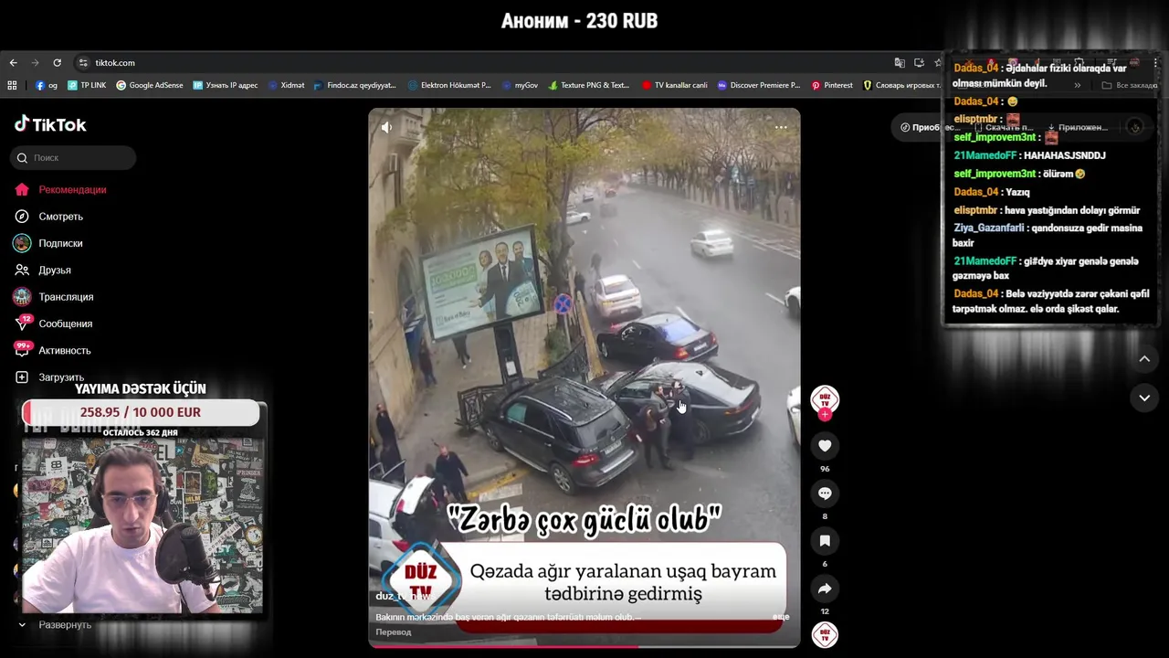Open the Elektron Hökumət bookmark
Image resolution: width=1169 pixels, height=658 pixels.
(449, 85)
